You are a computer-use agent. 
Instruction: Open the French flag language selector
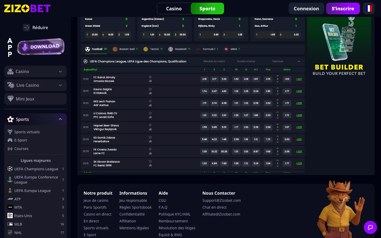pyautogui.click(x=369, y=8)
